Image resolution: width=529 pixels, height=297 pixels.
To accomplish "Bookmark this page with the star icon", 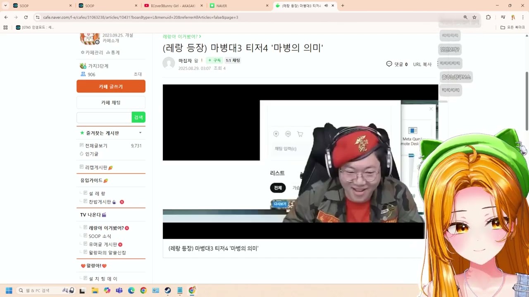I will pos(474,17).
